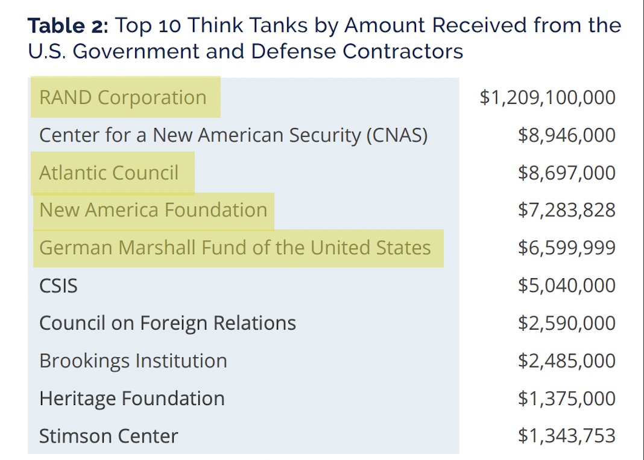
Task: Select the Stimson Center name
Action: tap(109, 436)
